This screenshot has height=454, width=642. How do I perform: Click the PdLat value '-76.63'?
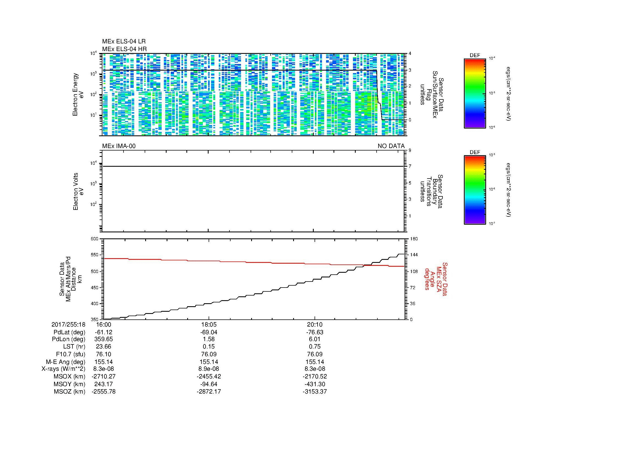[315, 332]
